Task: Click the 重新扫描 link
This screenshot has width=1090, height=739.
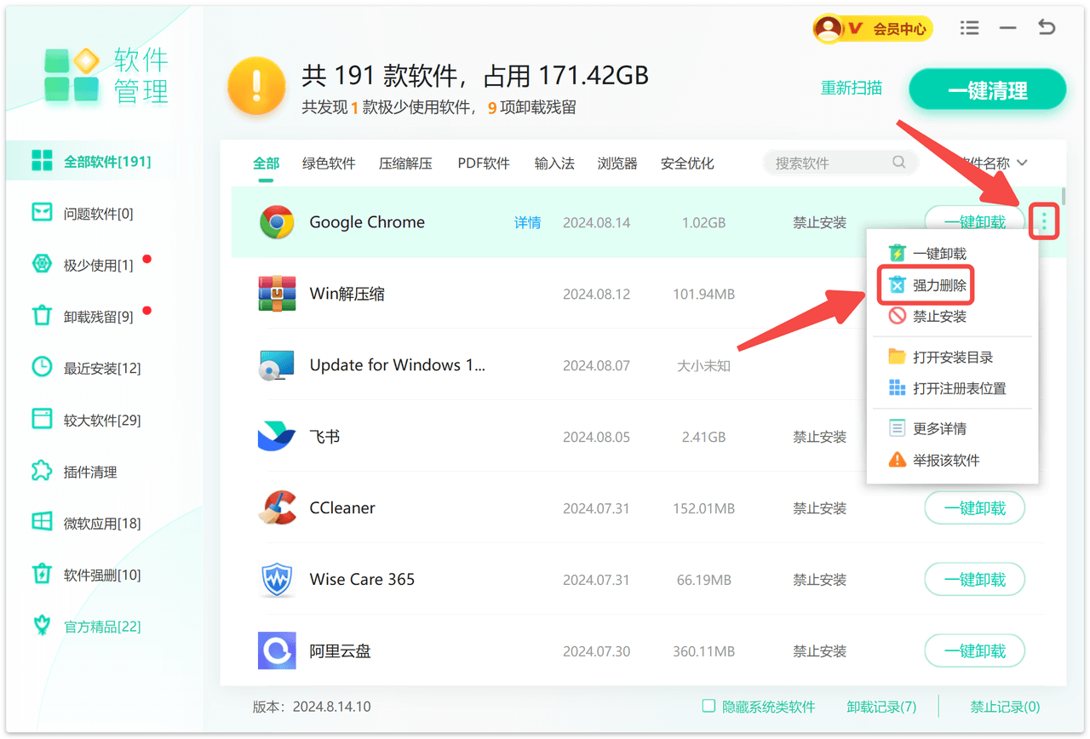Action: (851, 88)
